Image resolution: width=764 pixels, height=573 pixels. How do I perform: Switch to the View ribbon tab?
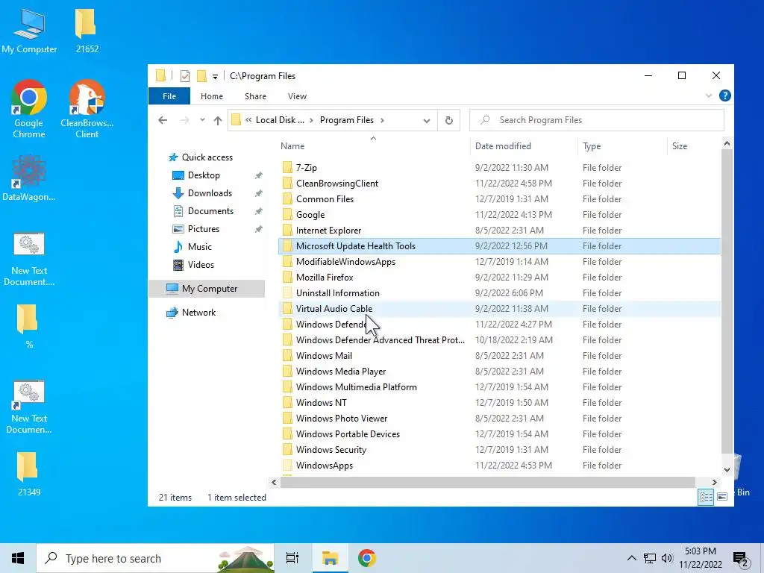pos(297,96)
